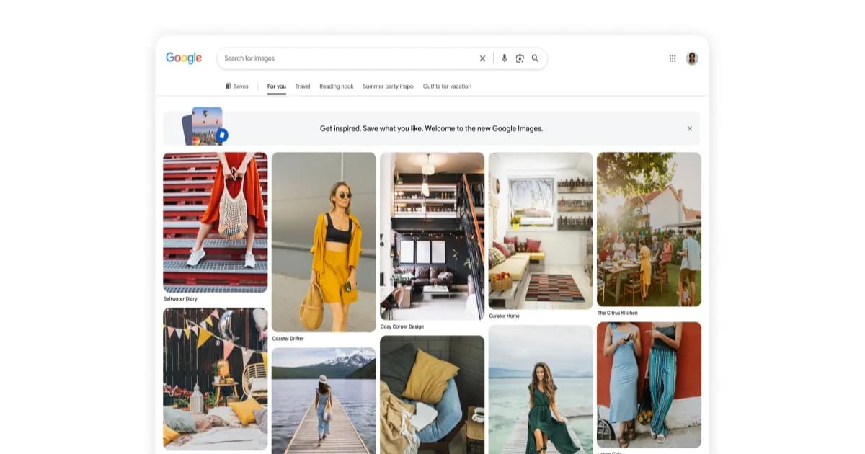Open the Saltwater Diary image

216,222
